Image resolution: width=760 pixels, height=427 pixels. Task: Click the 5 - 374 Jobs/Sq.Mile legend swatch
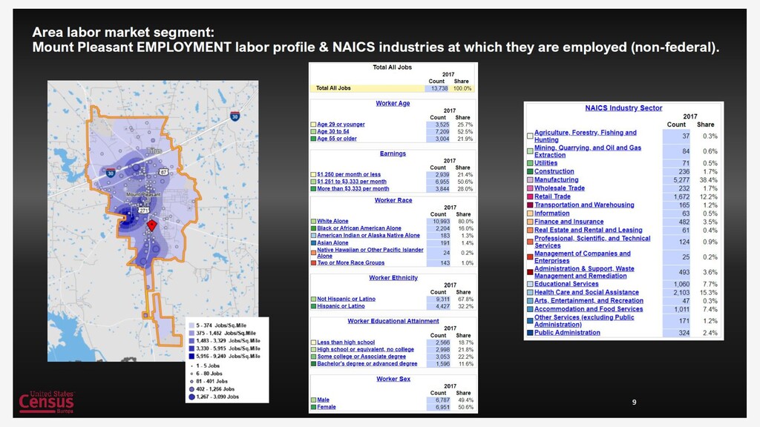click(191, 326)
